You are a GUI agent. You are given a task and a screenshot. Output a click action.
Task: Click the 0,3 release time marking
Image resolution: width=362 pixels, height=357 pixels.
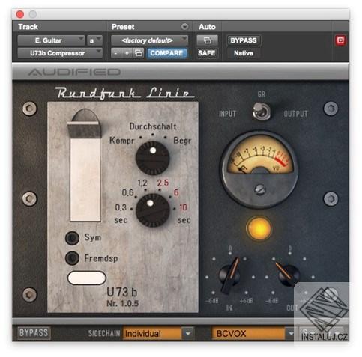pyautogui.click(x=121, y=207)
